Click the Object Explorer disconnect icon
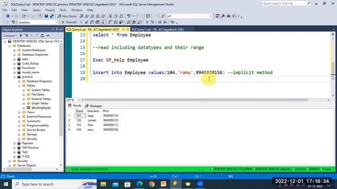This screenshot has height=189, width=337. coord(26,36)
